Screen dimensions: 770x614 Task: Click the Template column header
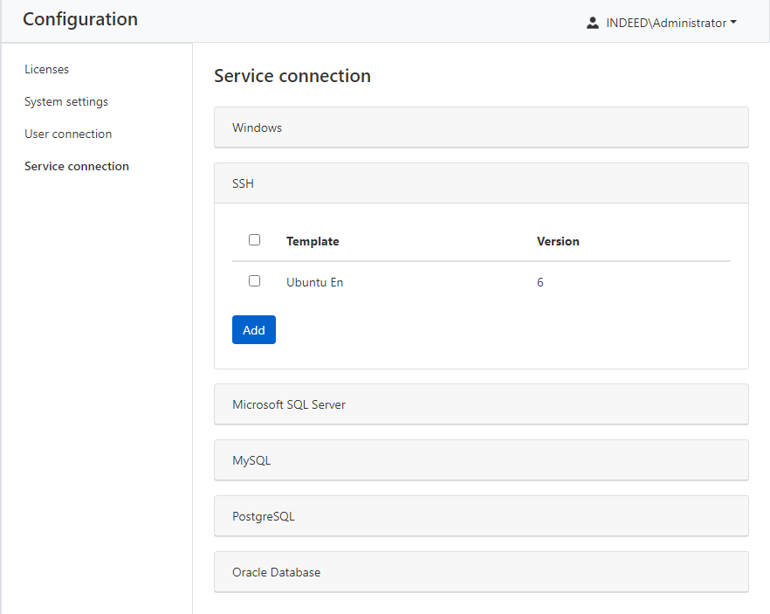313,241
